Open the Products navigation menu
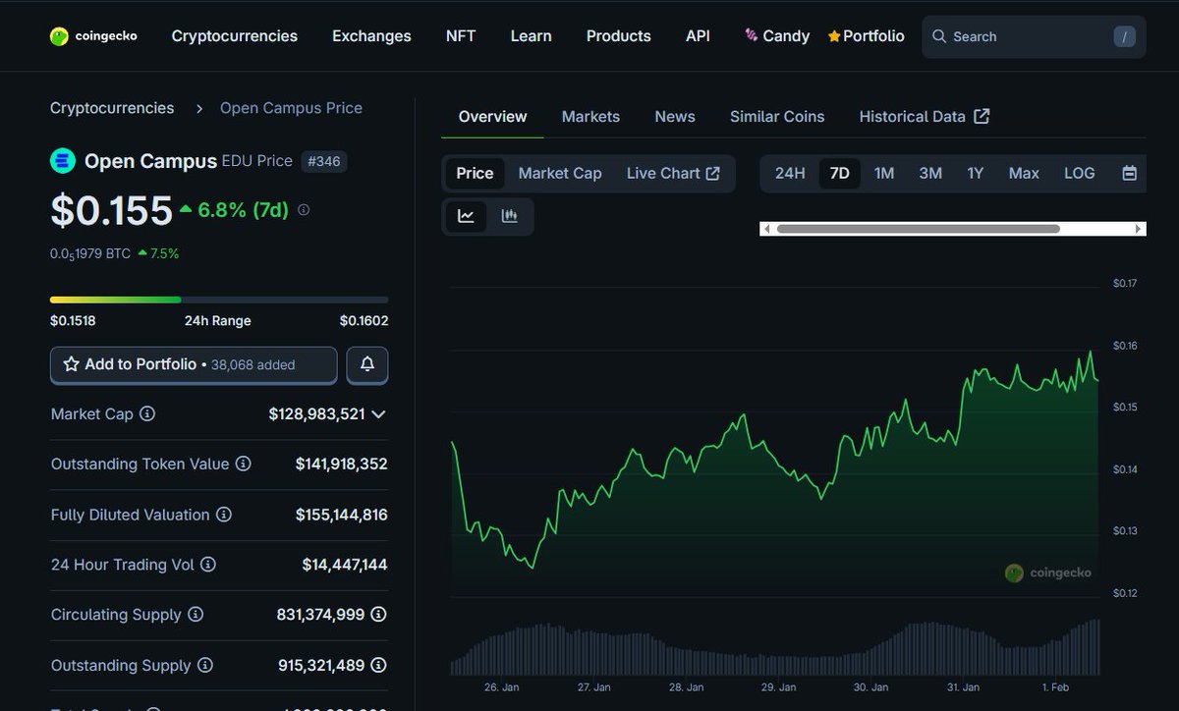Screen dimensions: 1179x711 (x=619, y=36)
